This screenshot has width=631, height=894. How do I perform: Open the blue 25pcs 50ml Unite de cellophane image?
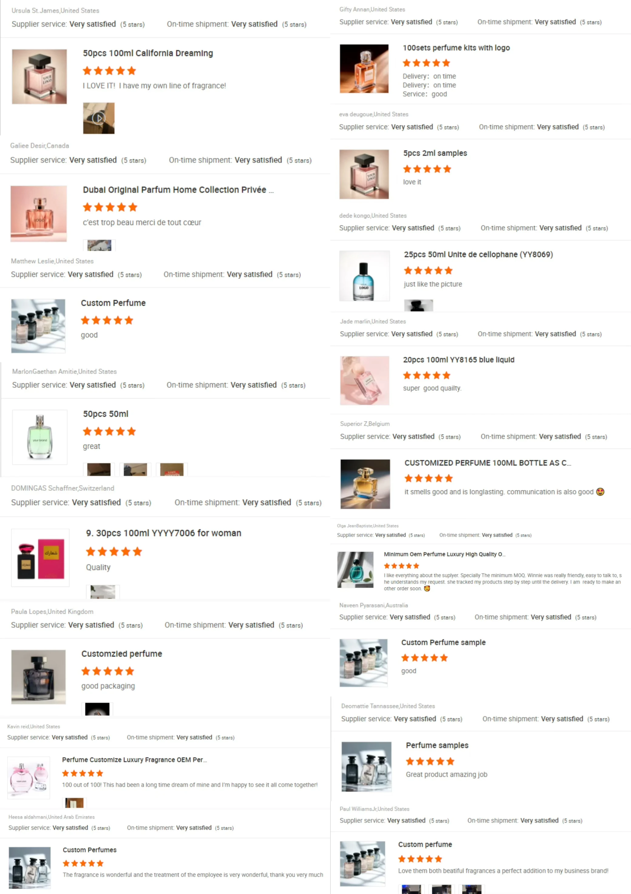(365, 276)
